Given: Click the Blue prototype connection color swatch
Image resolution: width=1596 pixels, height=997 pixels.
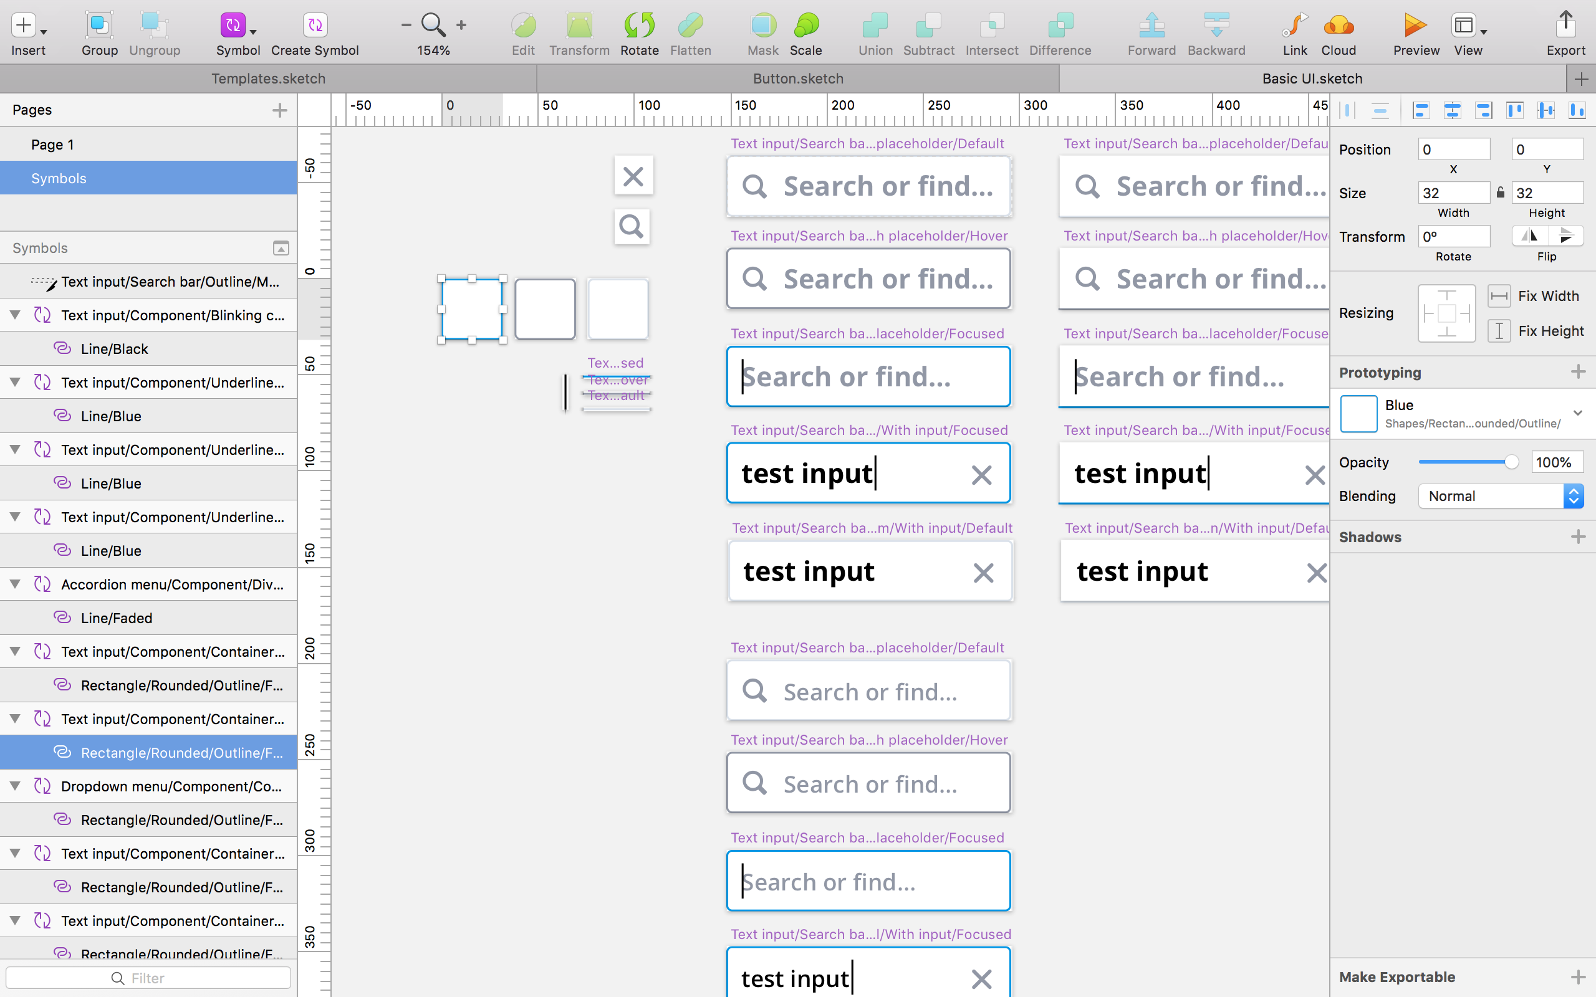Looking at the screenshot, I should pos(1360,413).
